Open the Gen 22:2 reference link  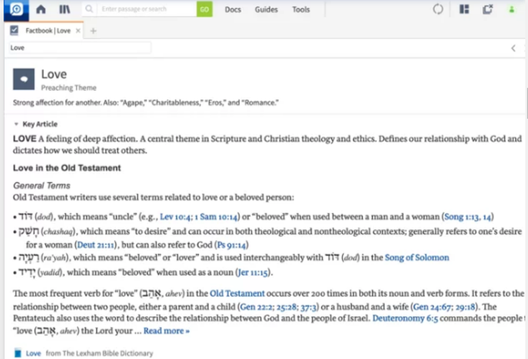coord(256,307)
